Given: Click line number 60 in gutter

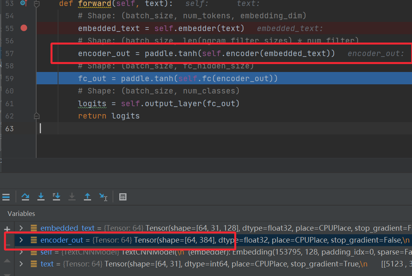Looking at the screenshot, I should click(x=10, y=91).
